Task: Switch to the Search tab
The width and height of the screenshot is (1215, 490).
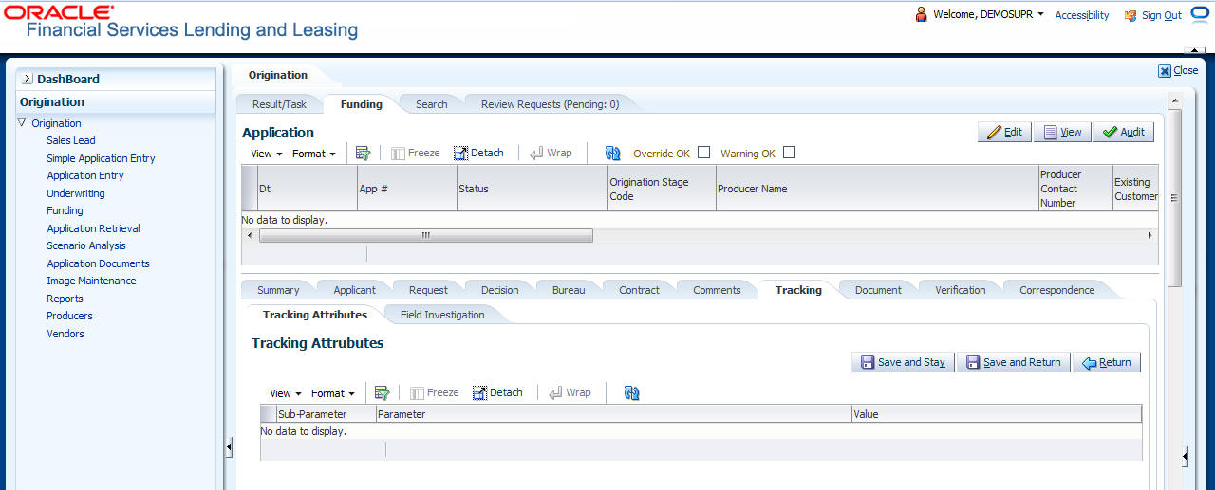Action: tap(431, 104)
